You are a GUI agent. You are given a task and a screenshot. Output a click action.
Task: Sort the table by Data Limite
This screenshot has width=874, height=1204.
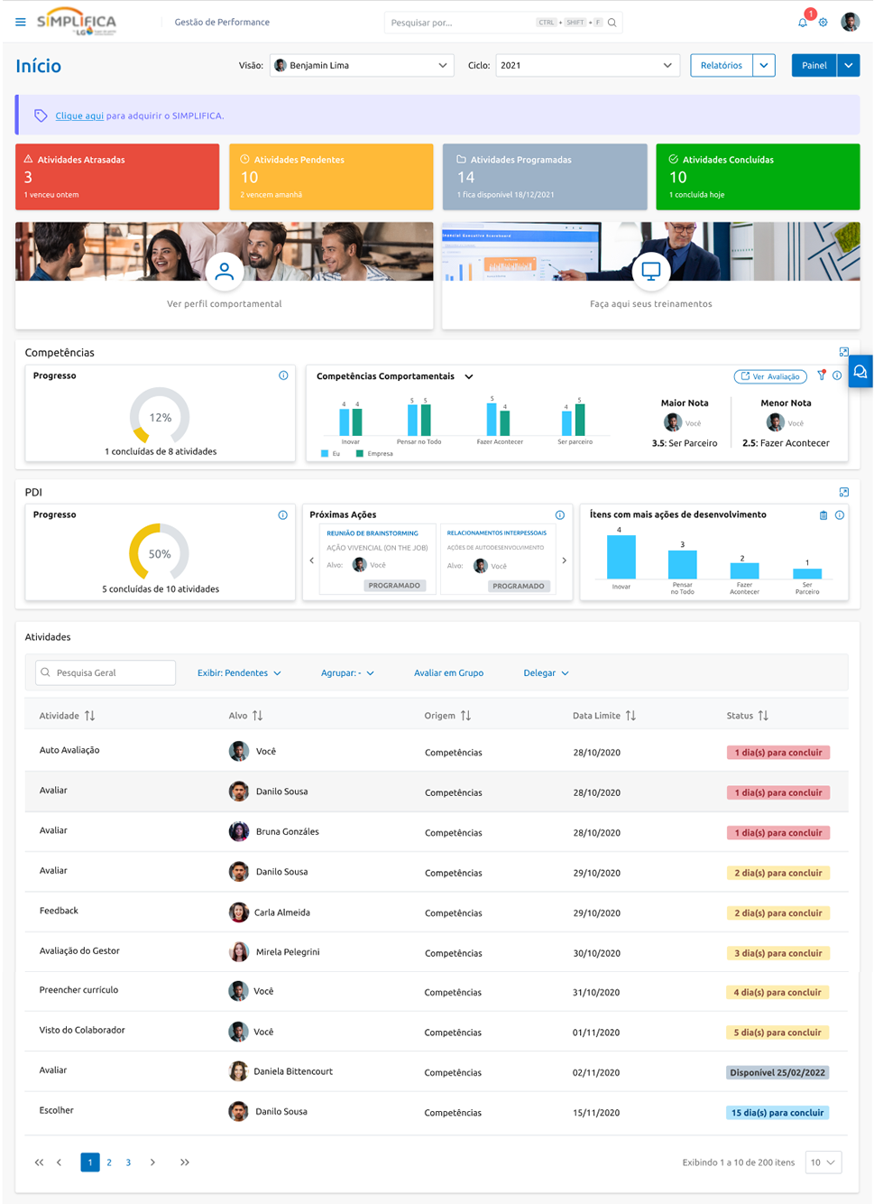point(630,716)
